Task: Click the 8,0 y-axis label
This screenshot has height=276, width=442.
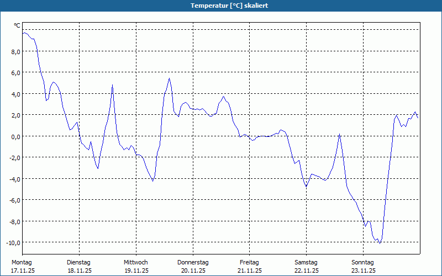Action: tap(15, 51)
